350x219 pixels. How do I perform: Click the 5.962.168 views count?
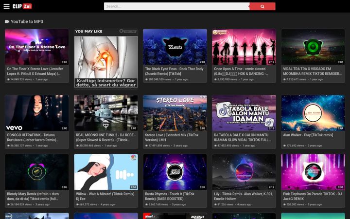coord(158,204)
